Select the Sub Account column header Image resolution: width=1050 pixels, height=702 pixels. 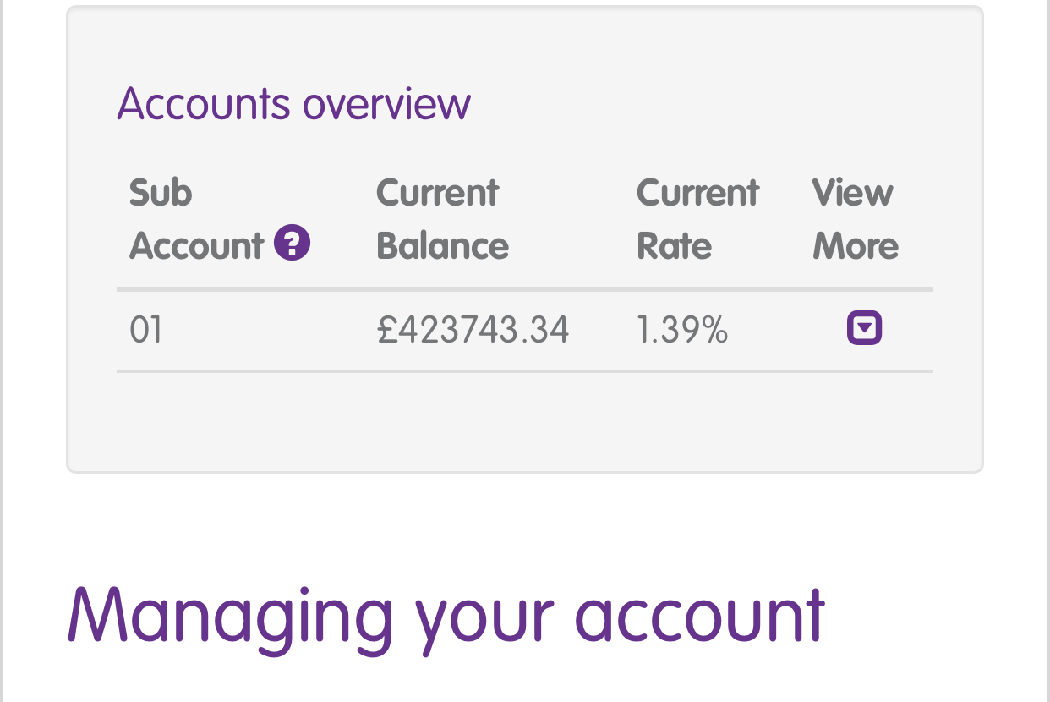220,219
